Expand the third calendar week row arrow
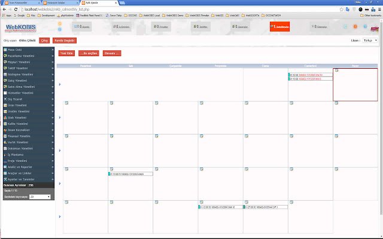Viewport: 383px width, 239px height. click(60, 151)
